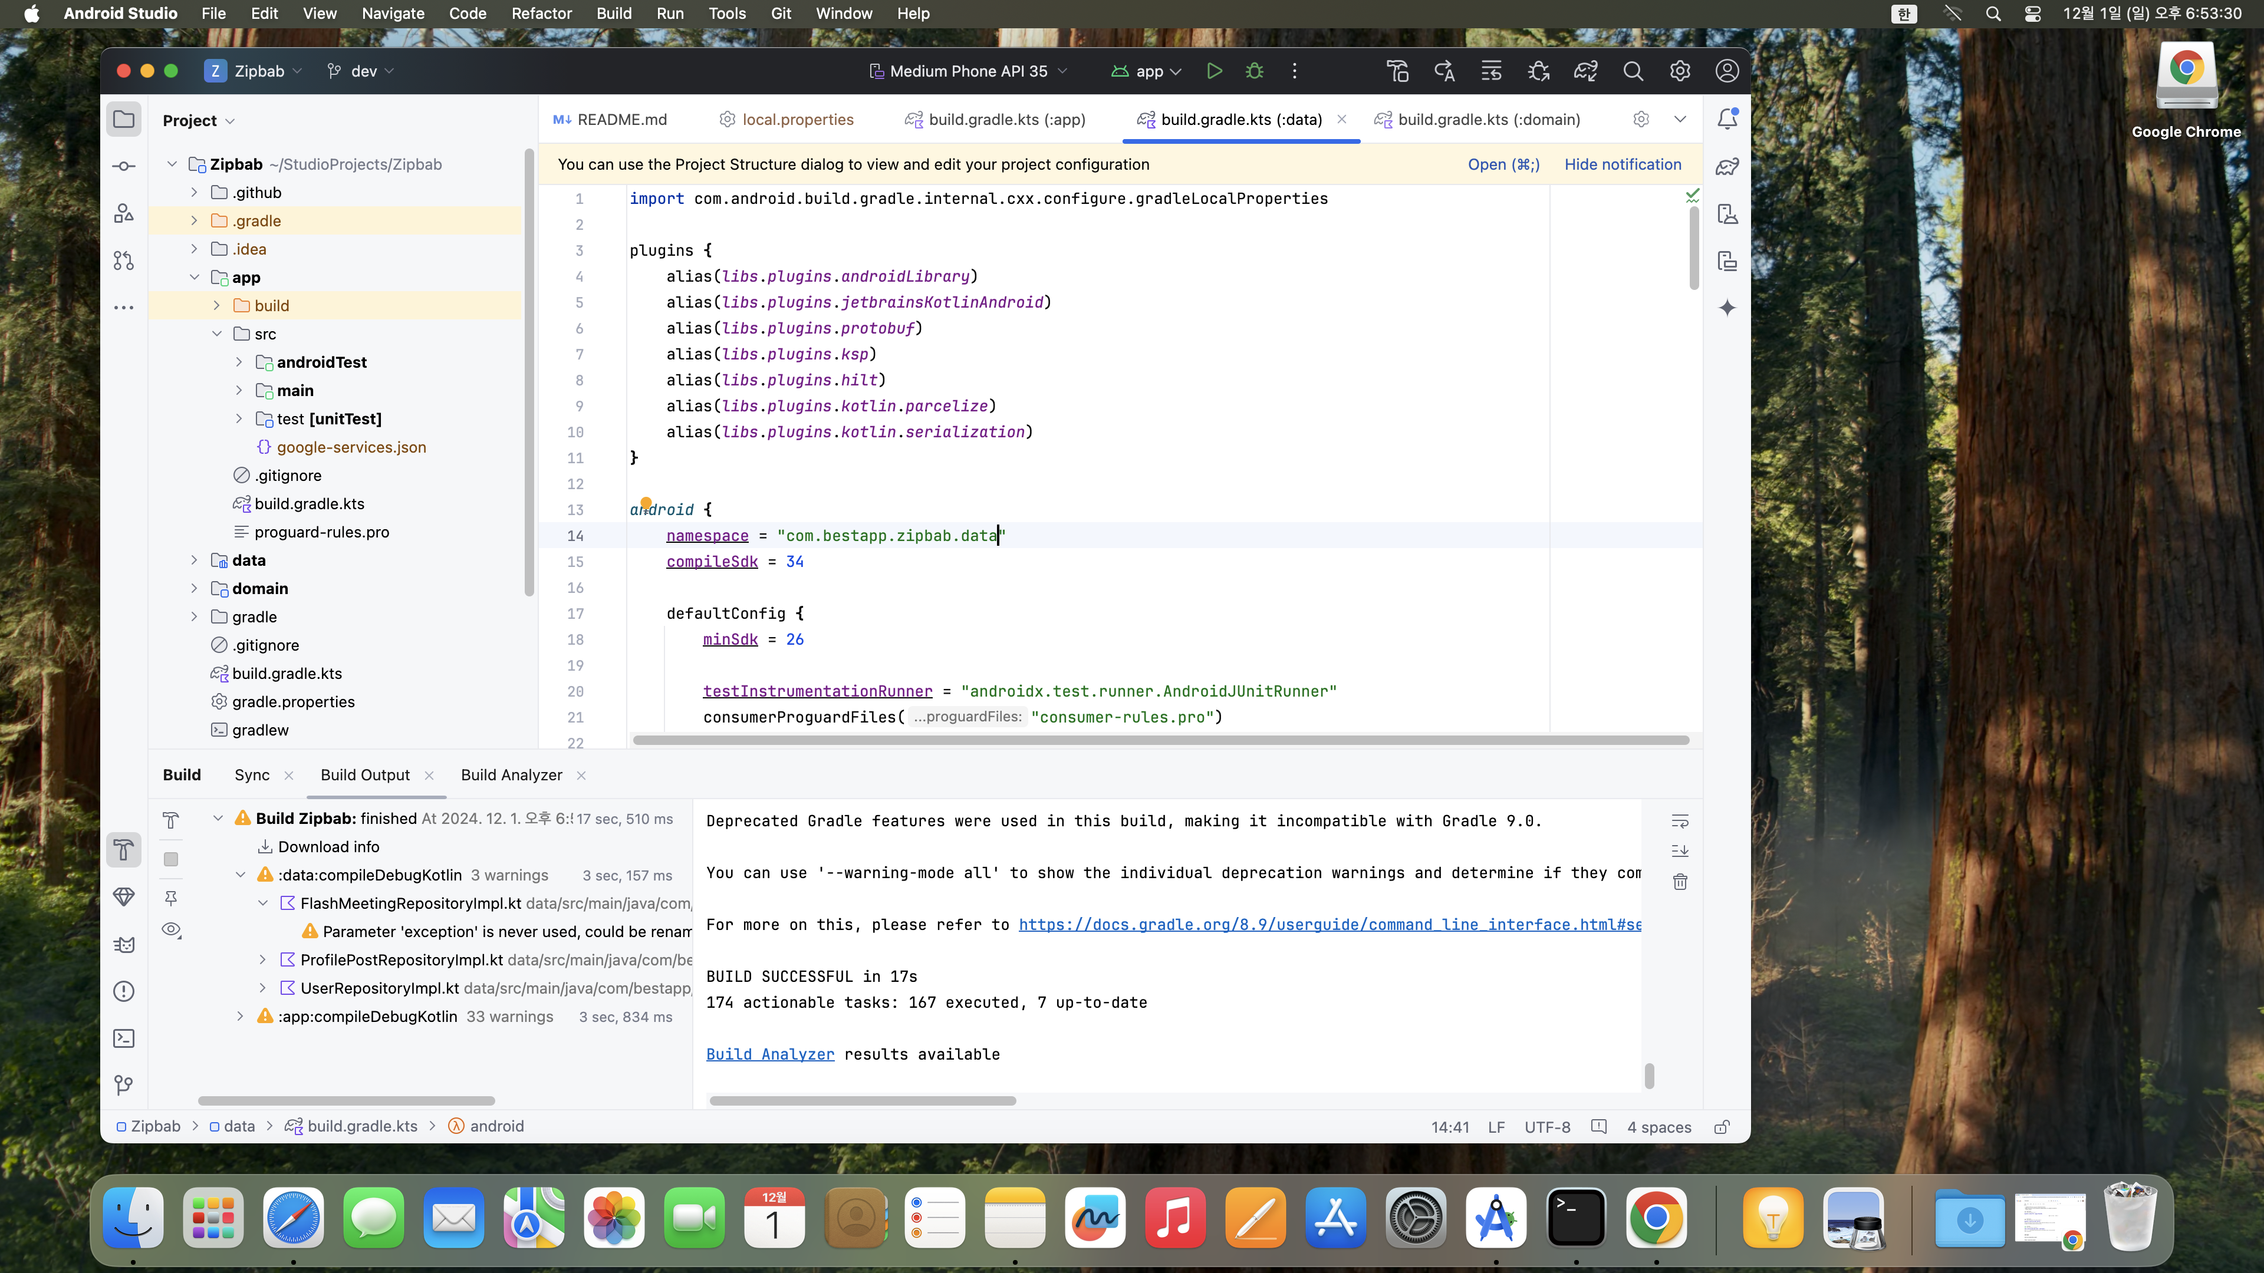This screenshot has height=1273, width=2264.
Task: Clear build output with trash icon
Action: pyautogui.click(x=1680, y=881)
